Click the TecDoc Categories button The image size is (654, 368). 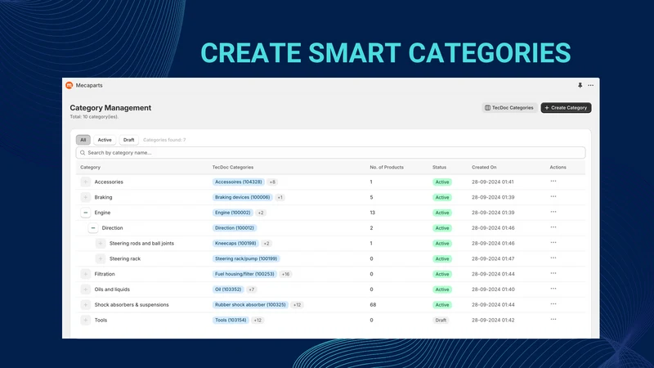coord(509,108)
